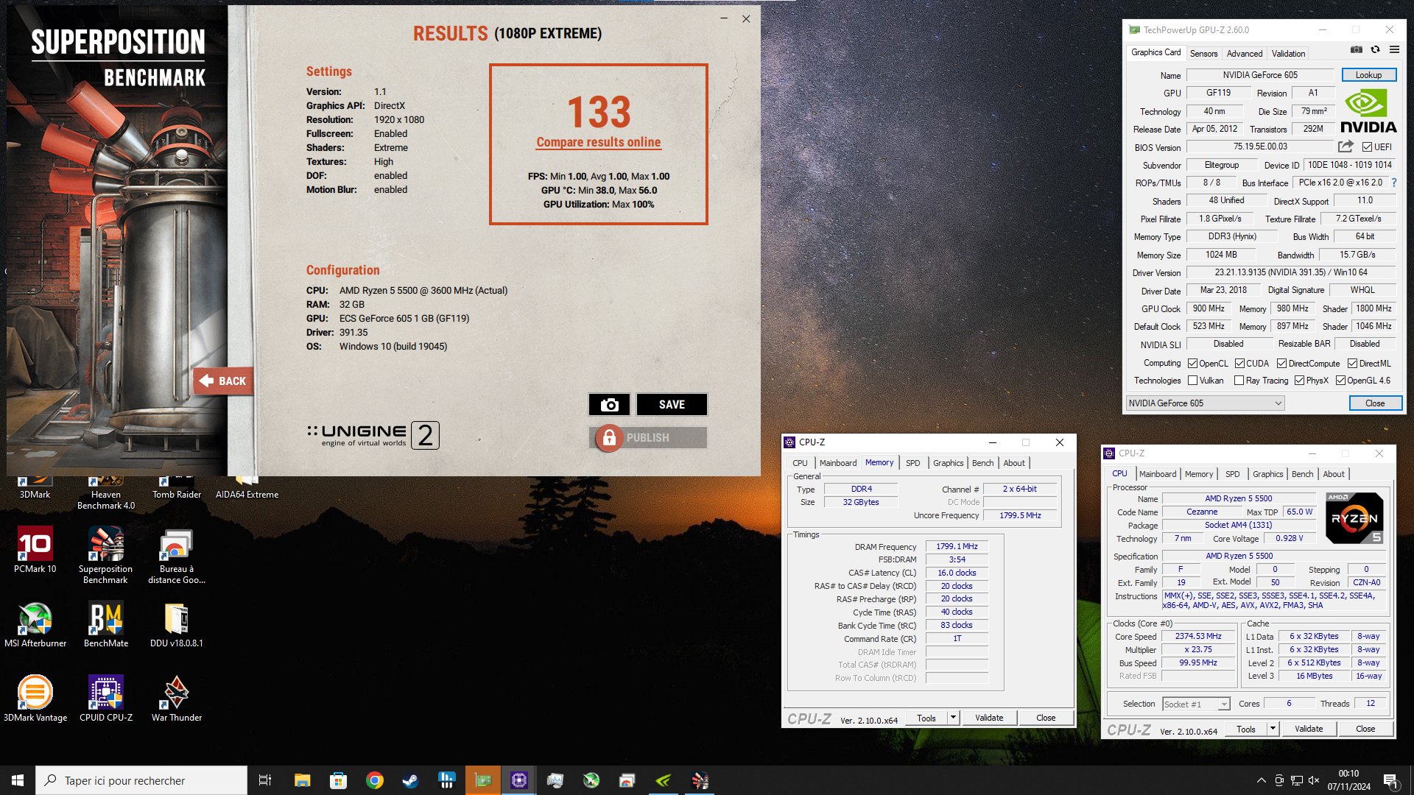
Task: Toggle the Vulkan checkbox
Action: [1192, 381]
